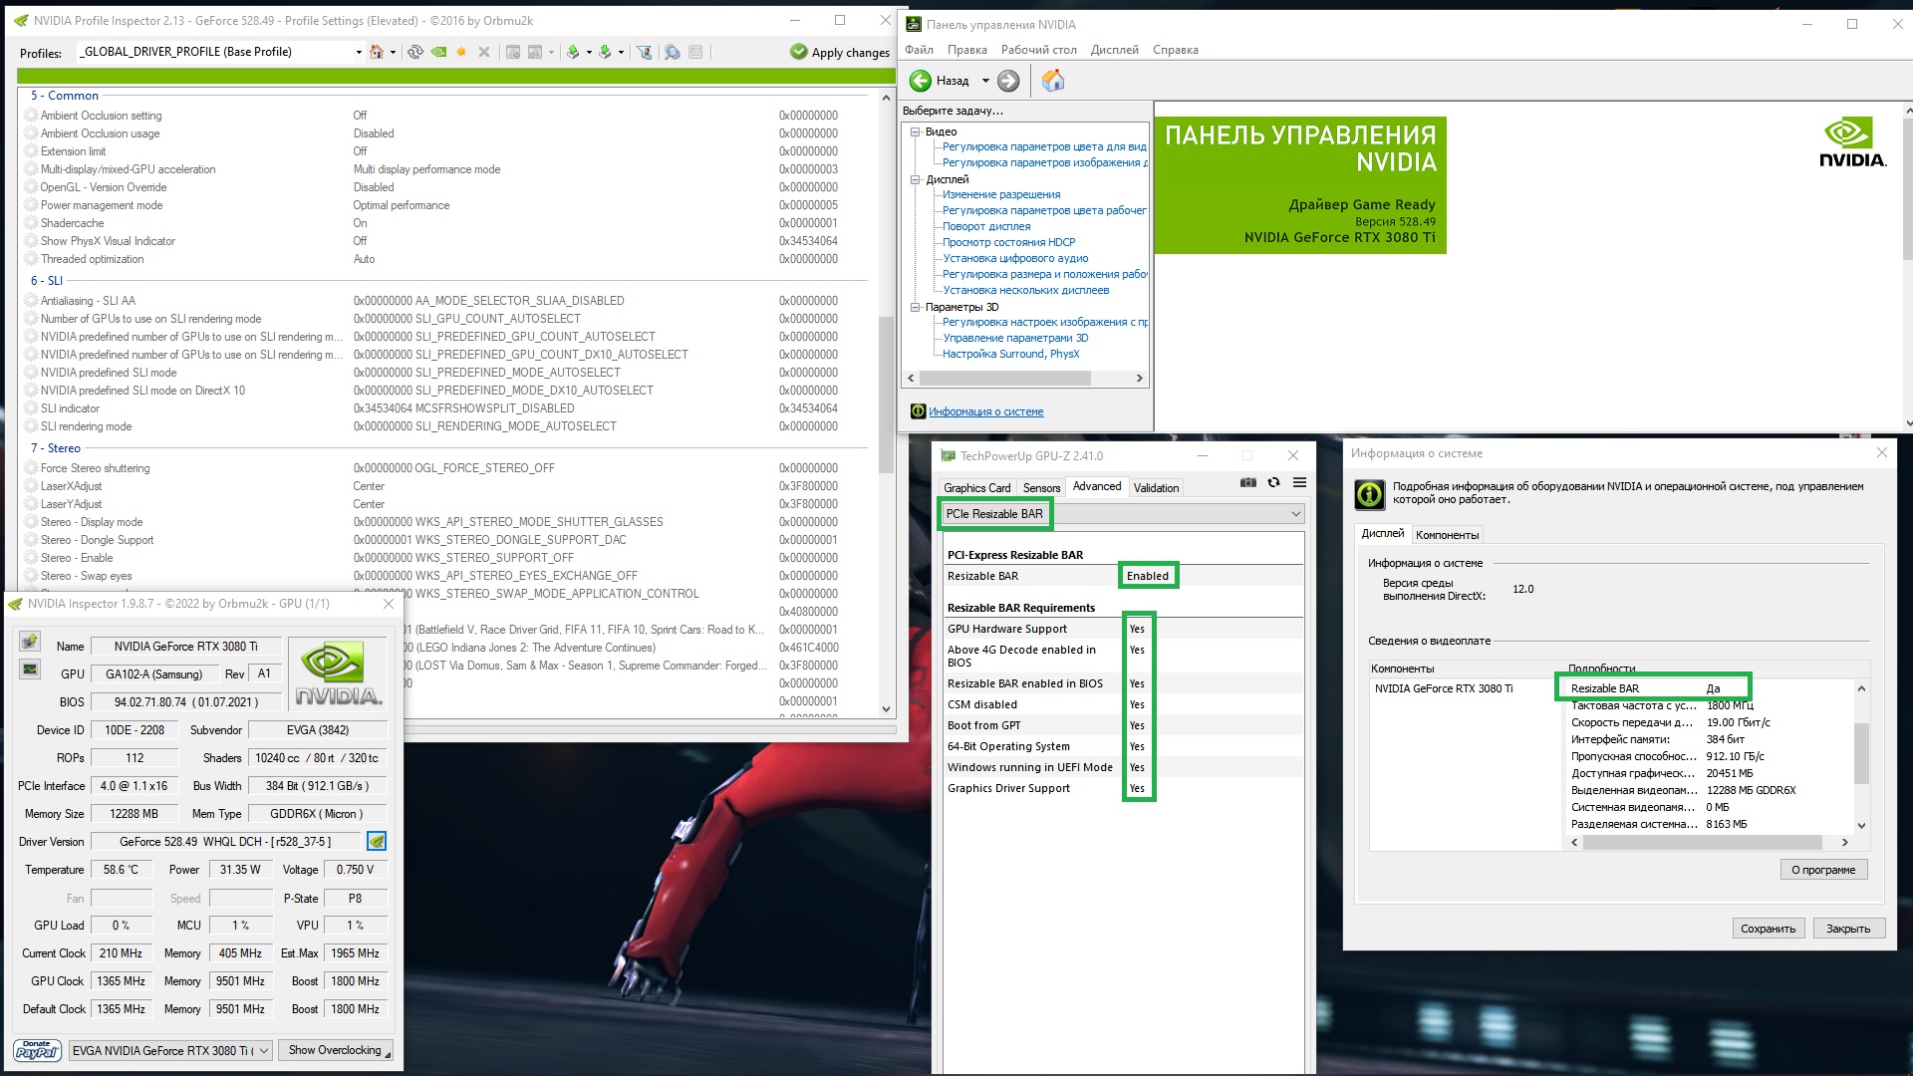This screenshot has height=1076, width=1913.
Task: Click the home icon in NVIDIA Control Panel
Action: 1052,81
